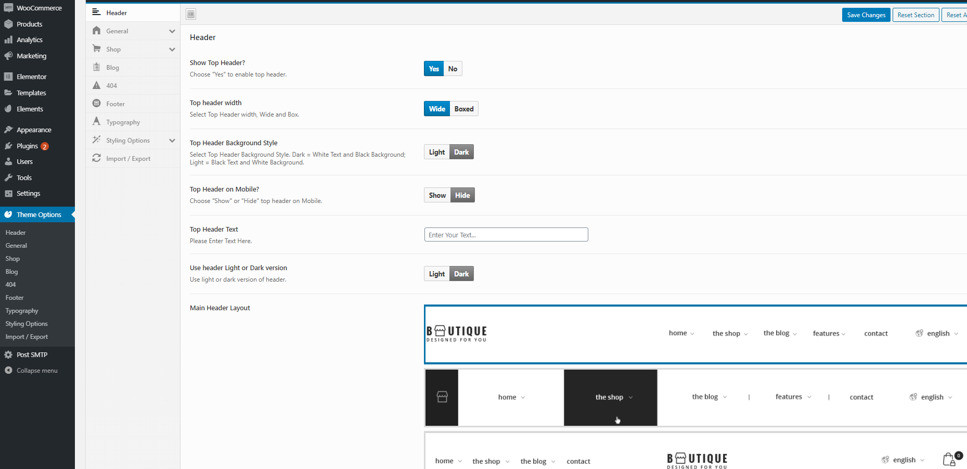Click the Top Header Text input field
Image resolution: width=967 pixels, height=469 pixels.
tap(506, 235)
